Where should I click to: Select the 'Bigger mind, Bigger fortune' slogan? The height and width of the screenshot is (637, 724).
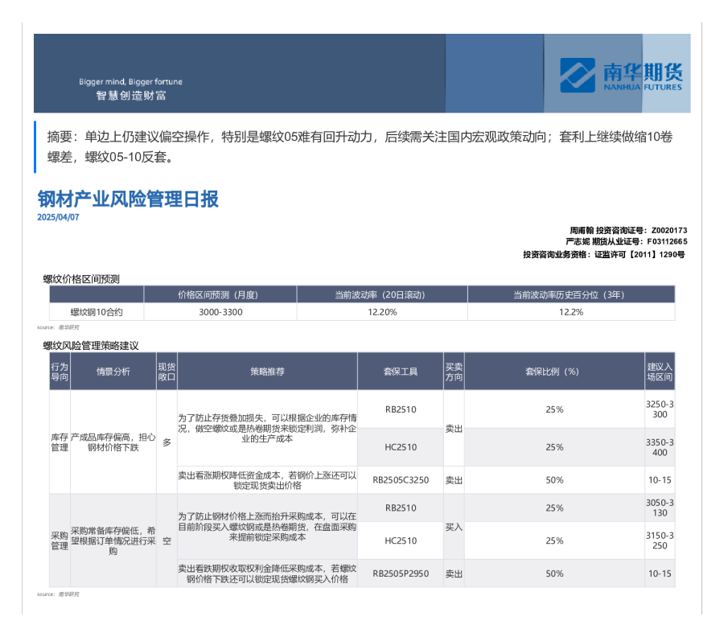[130, 82]
